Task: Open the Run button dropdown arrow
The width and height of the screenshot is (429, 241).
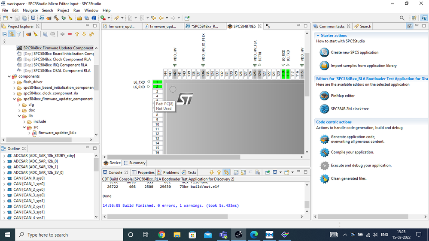Action: (x=109, y=18)
